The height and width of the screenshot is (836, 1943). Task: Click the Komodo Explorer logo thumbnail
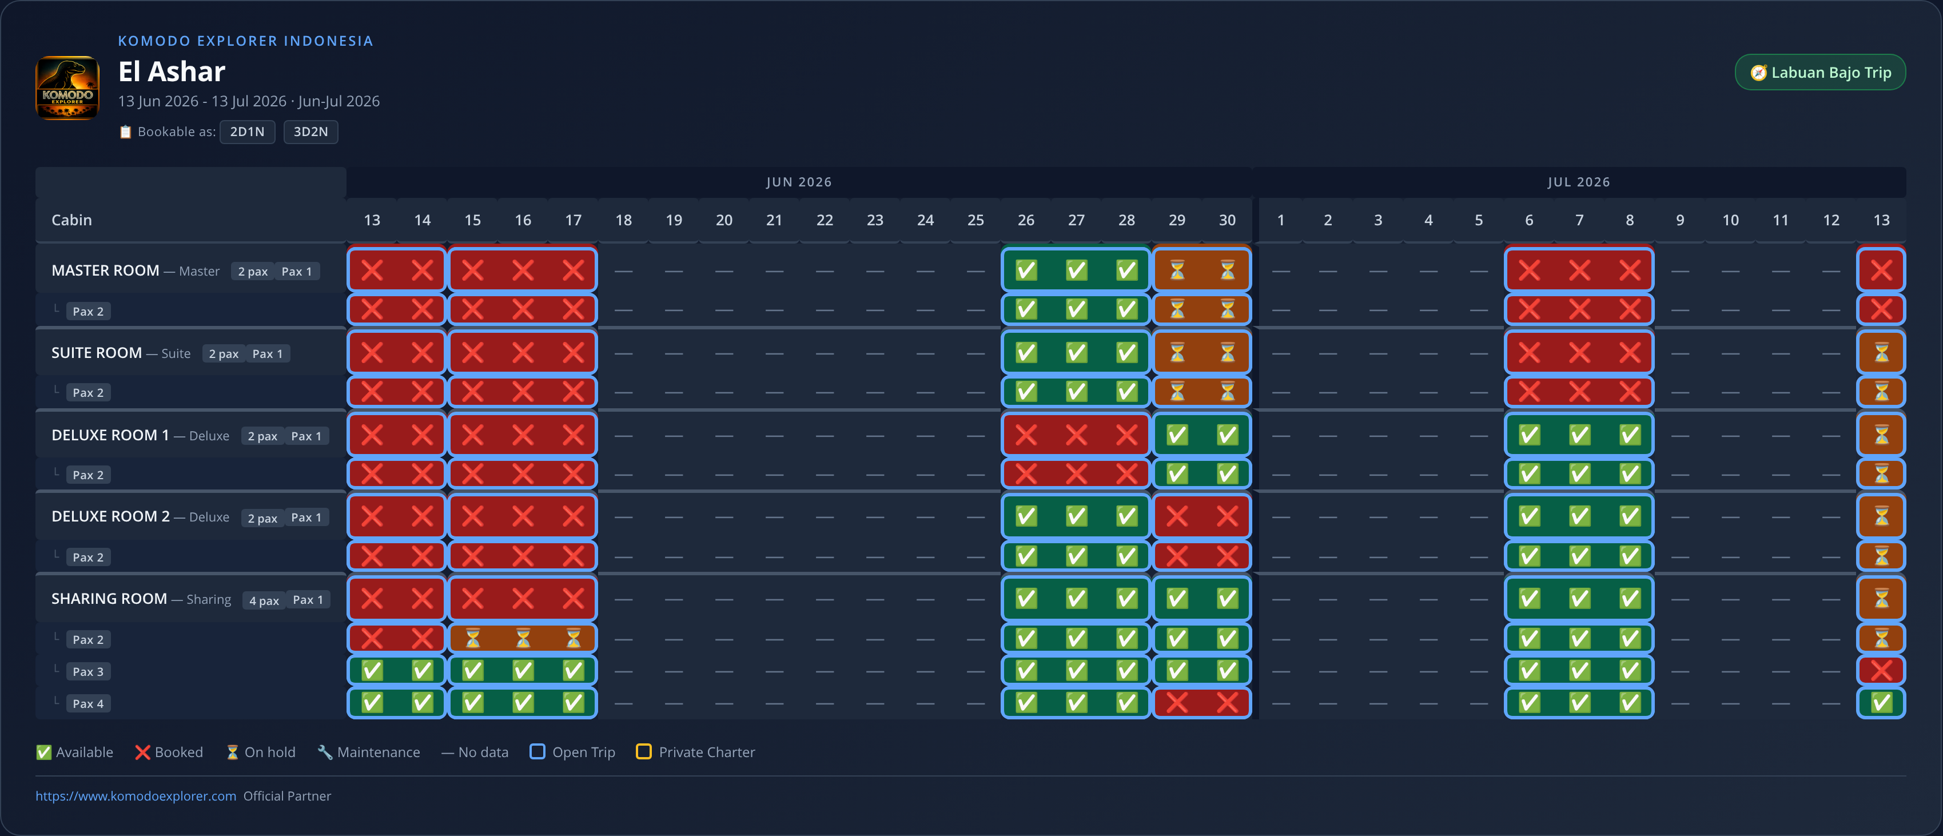pos(67,87)
